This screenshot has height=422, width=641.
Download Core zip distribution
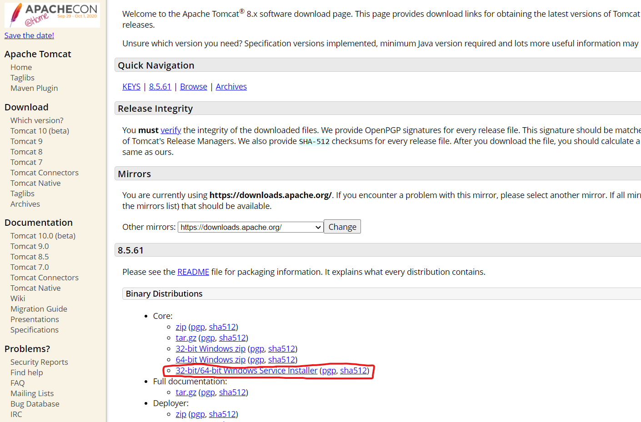(181, 327)
